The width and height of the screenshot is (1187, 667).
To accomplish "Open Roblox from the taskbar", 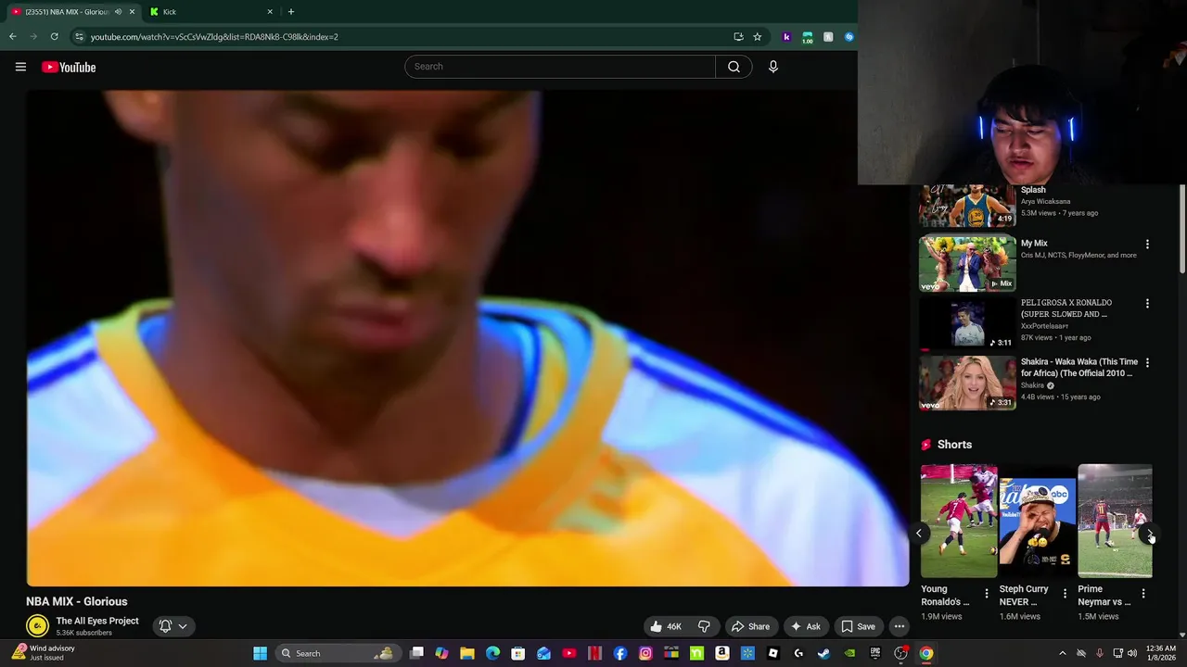I will [x=773, y=653].
